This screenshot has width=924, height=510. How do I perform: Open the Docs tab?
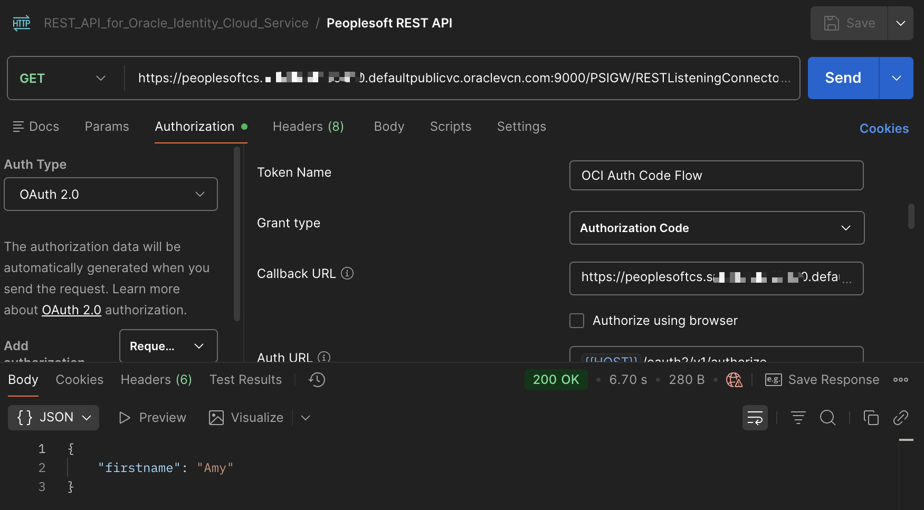(36, 127)
